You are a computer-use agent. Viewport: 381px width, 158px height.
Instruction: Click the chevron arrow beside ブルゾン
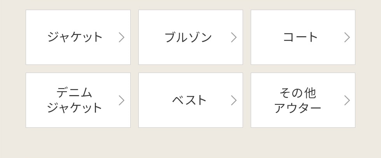tap(234, 37)
